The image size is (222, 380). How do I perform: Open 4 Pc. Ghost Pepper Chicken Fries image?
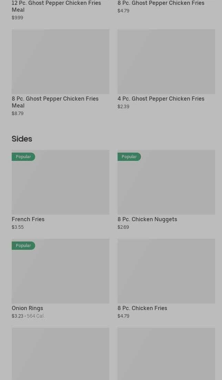point(166,61)
